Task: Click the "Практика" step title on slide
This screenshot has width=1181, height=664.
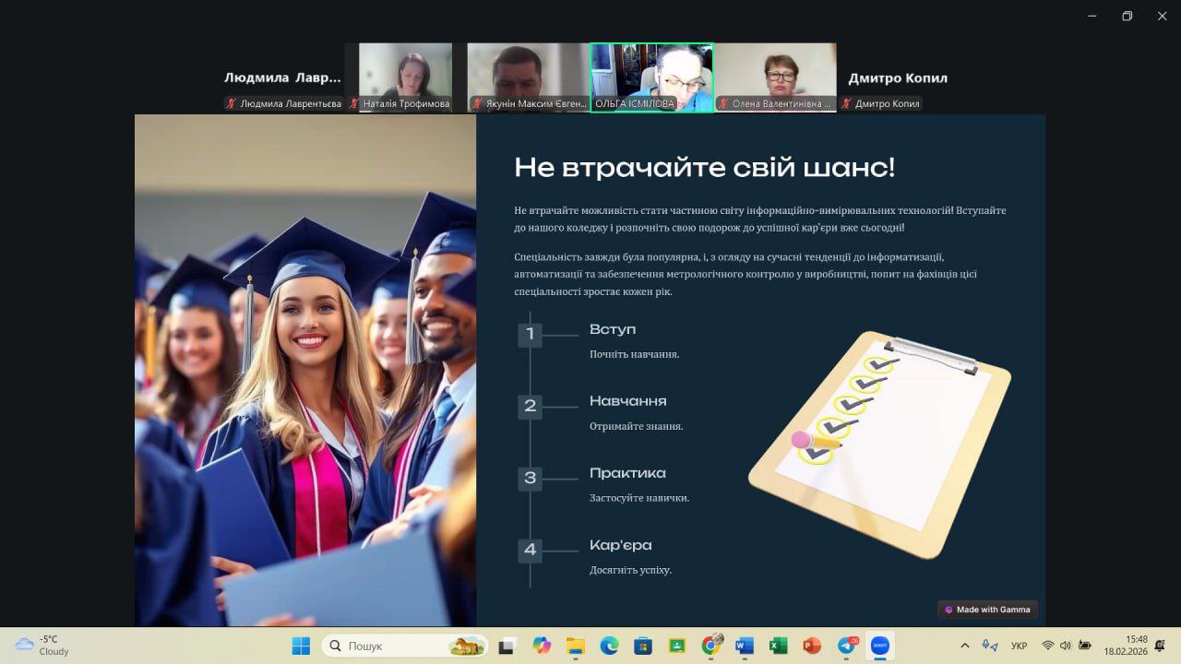Action: pos(627,473)
